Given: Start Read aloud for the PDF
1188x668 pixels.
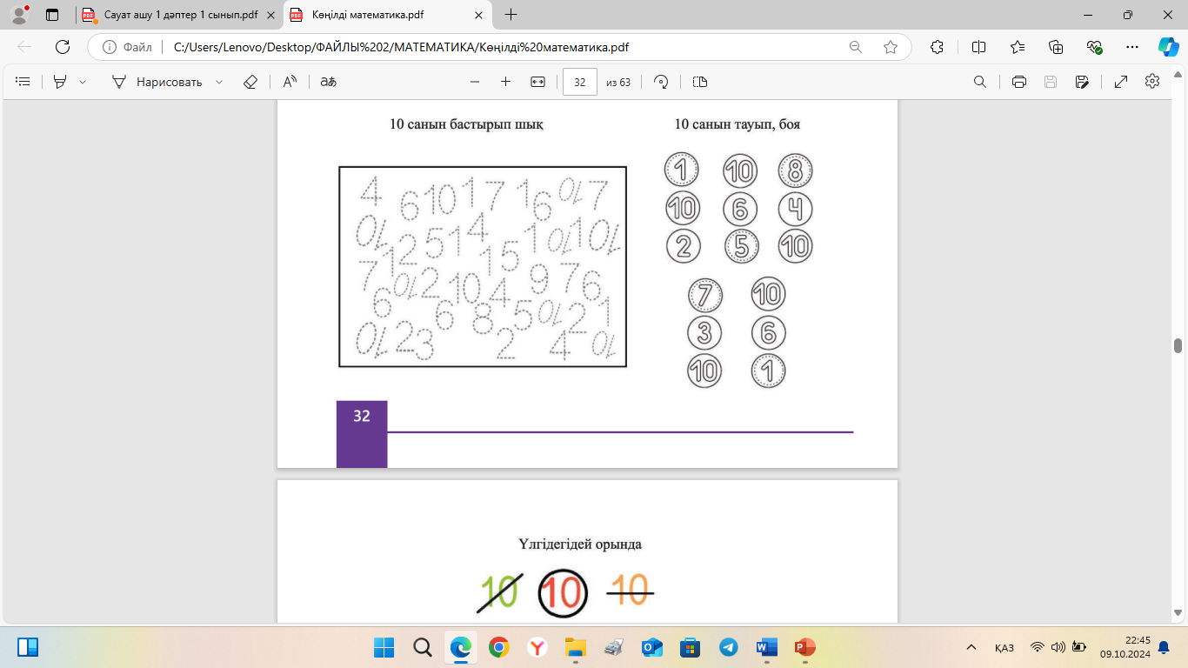Looking at the screenshot, I should point(290,82).
